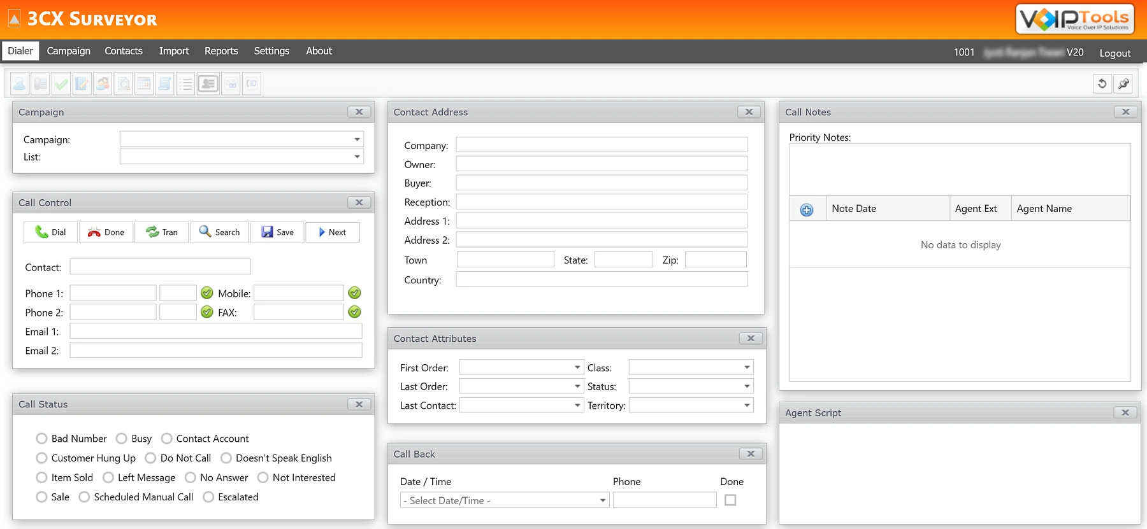Go to the Reports menu

click(x=221, y=51)
